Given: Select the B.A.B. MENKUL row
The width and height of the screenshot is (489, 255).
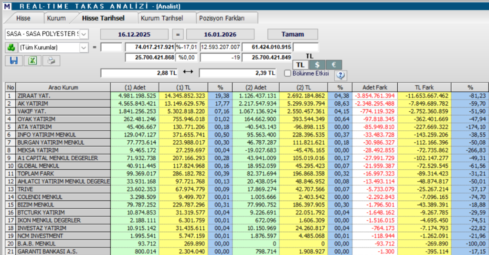Looking at the screenshot, I should tap(246, 244).
